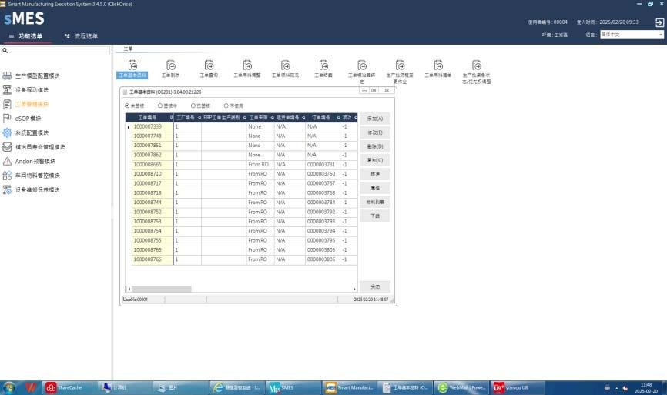Viewport: 667px width, 395px height.
Task: Switch to the 功能选单 tab
Action: 28,36
